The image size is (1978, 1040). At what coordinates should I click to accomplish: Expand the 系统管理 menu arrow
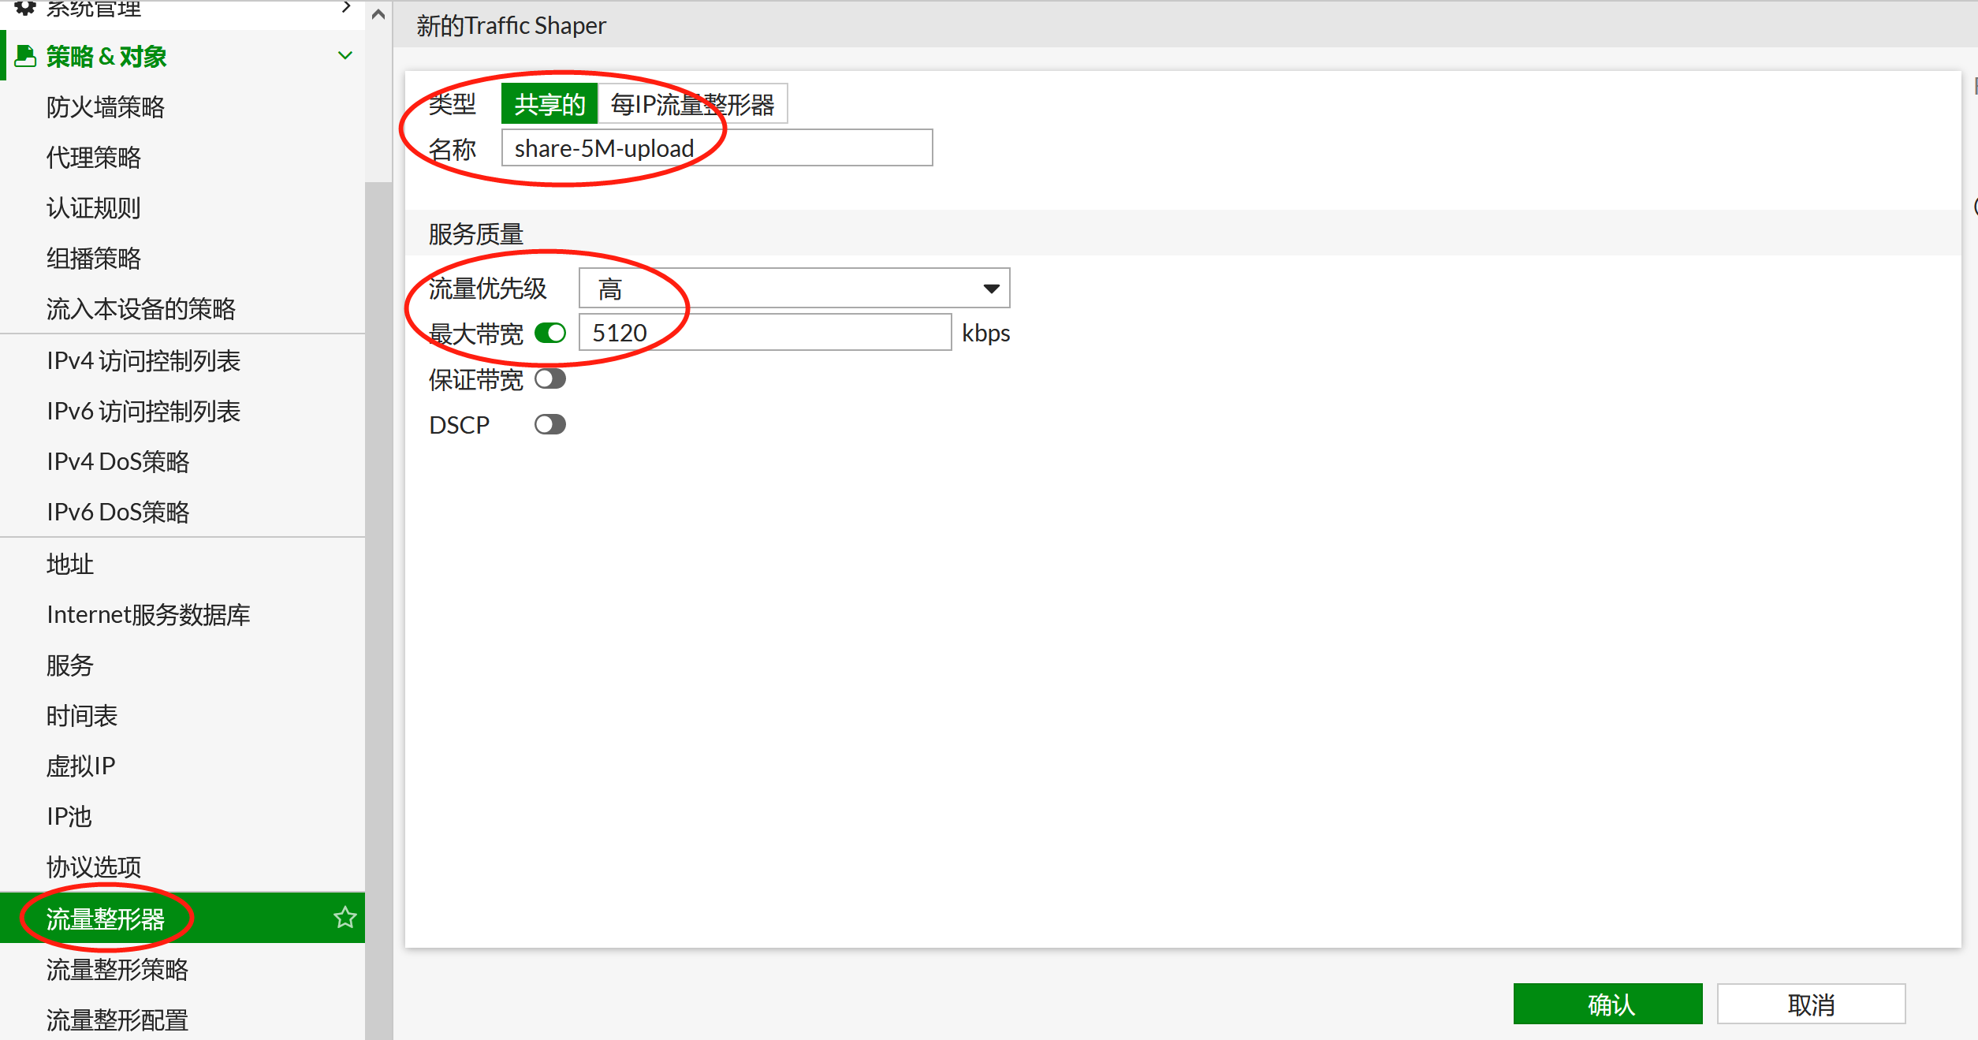[345, 7]
